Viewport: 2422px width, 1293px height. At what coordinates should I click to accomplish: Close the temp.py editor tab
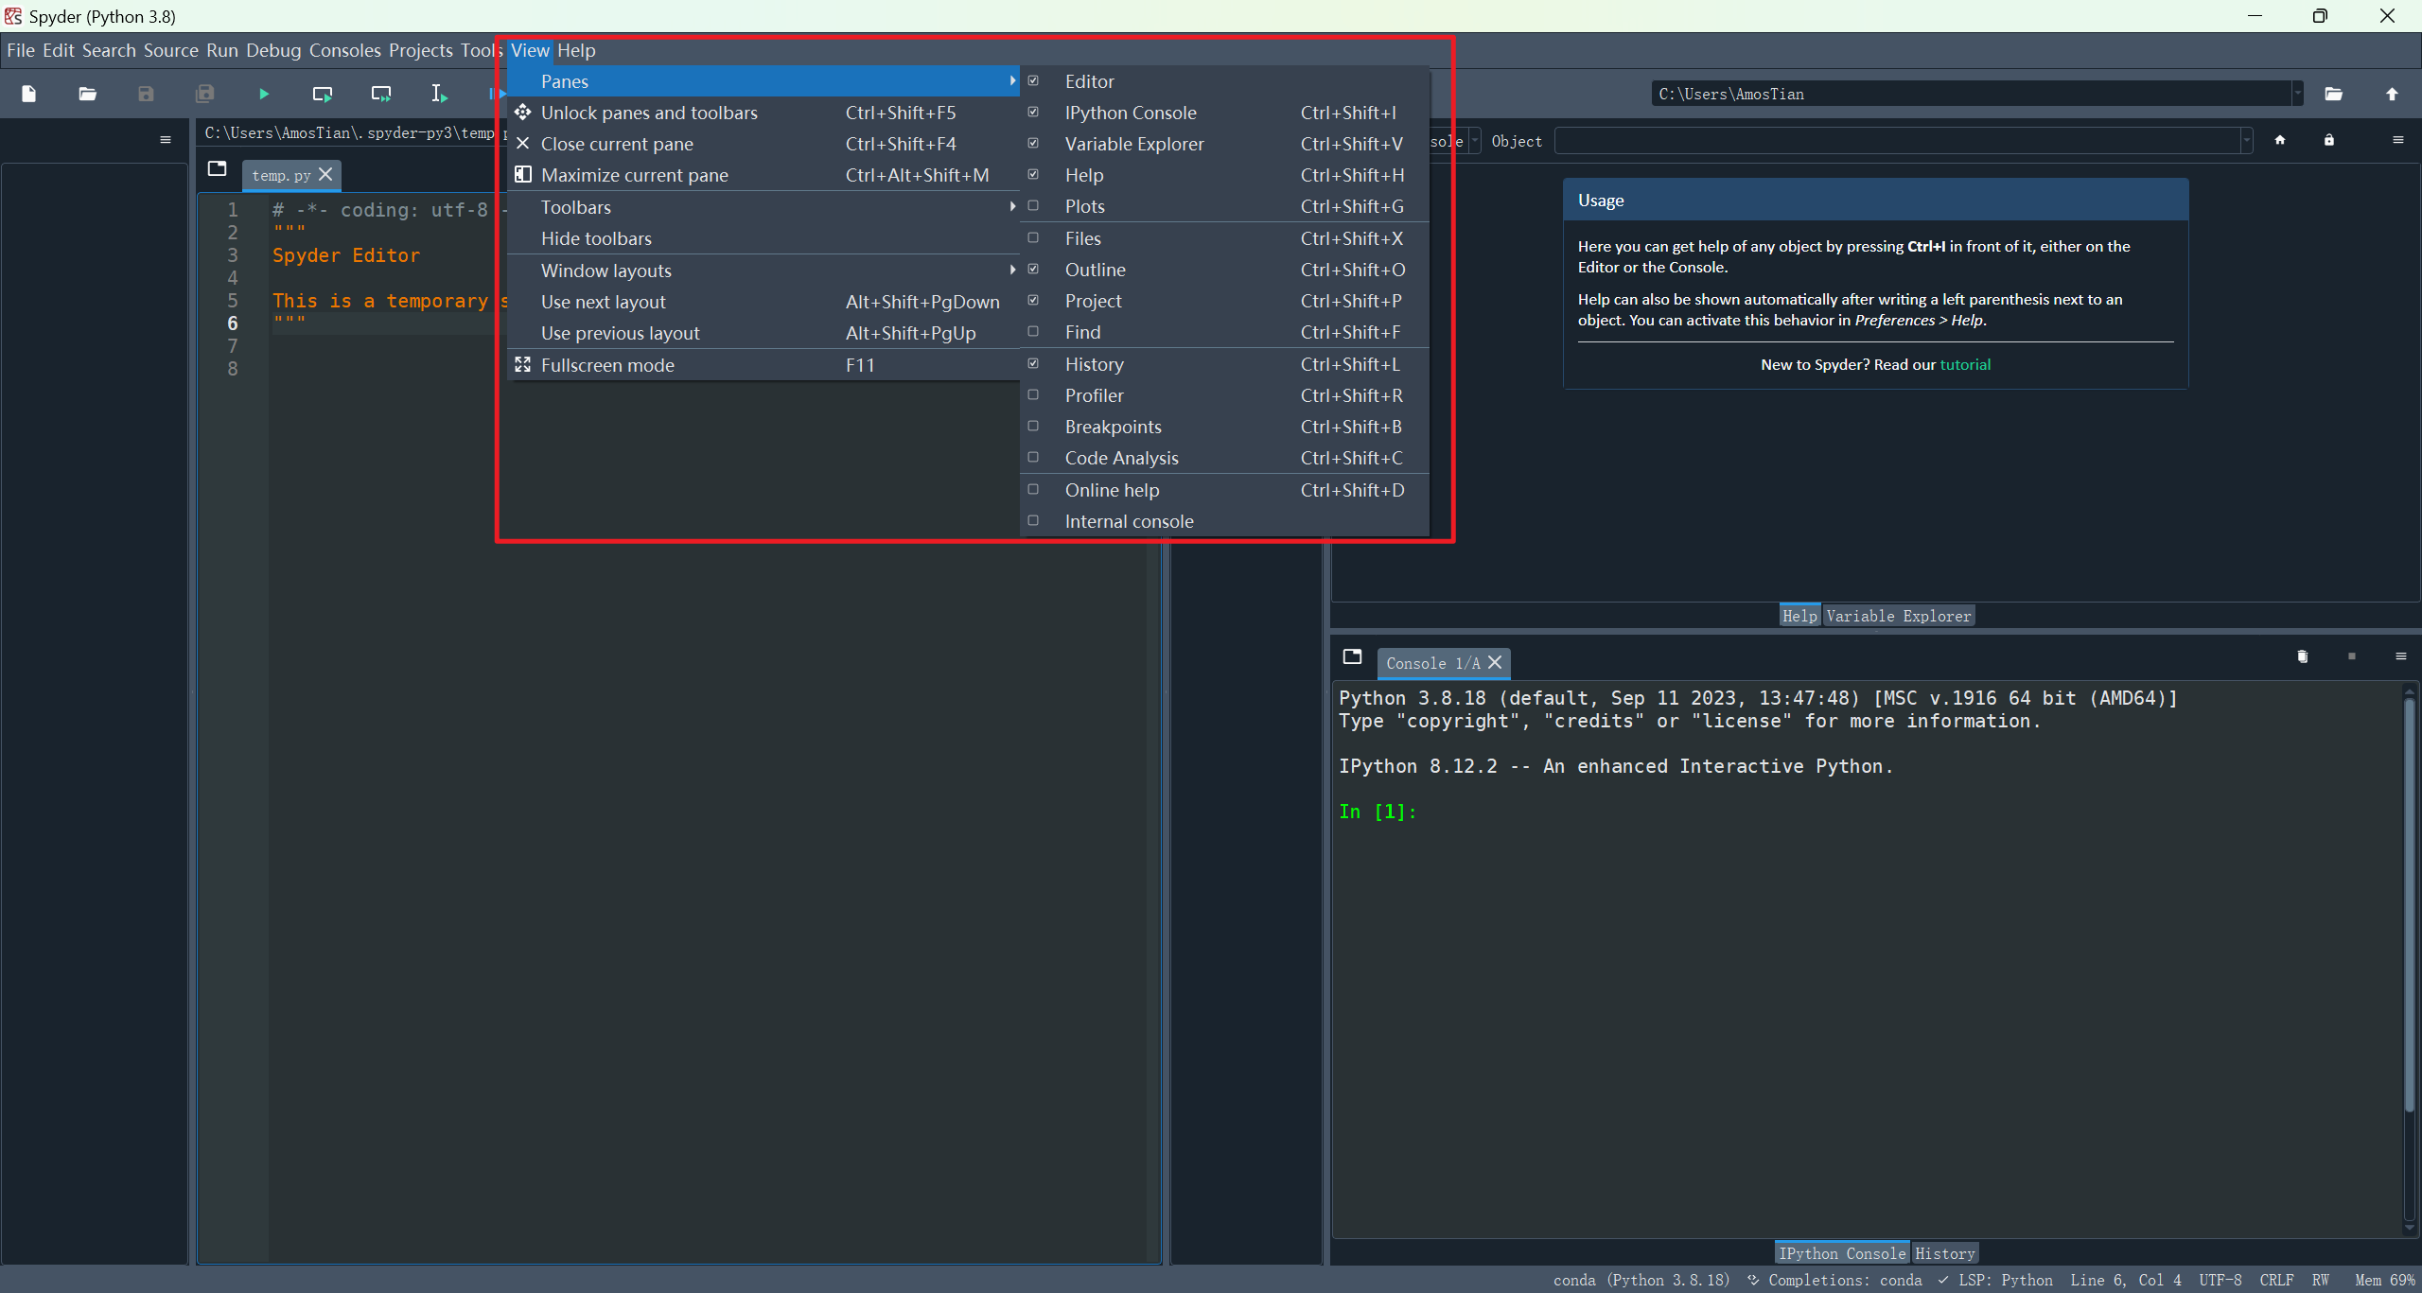point(325,174)
